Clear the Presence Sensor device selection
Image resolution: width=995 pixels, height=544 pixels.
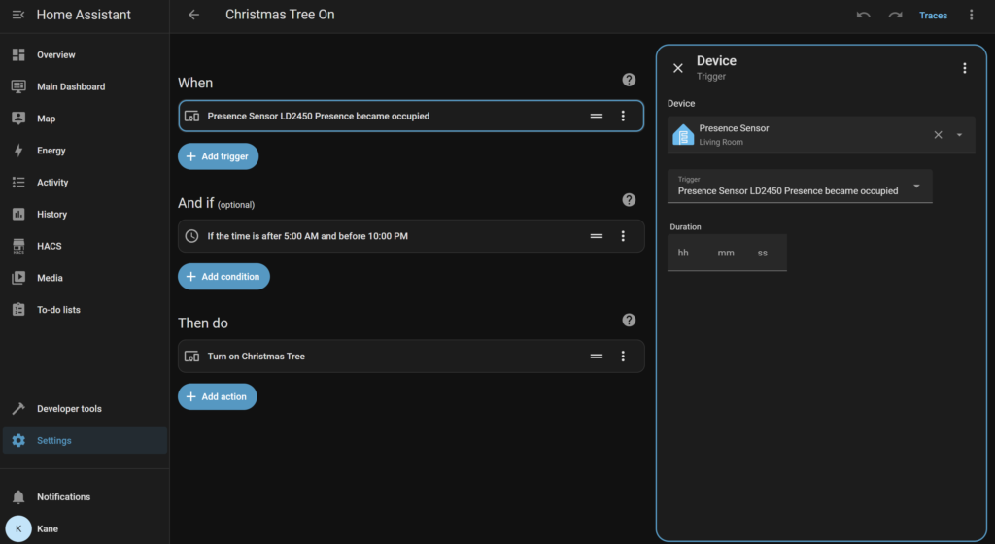pos(938,135)
